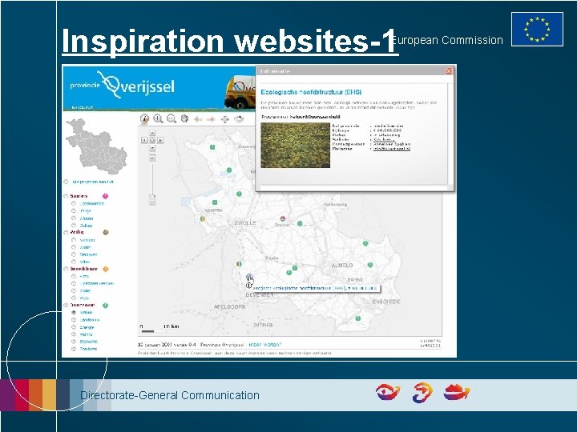Click the project tooltip label near Deventer
The image size is (577, 432).
[x=316, y=289]
